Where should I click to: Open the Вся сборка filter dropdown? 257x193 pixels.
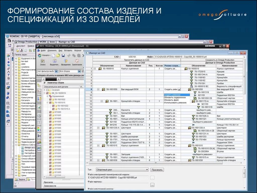click(x=79, y=71)
